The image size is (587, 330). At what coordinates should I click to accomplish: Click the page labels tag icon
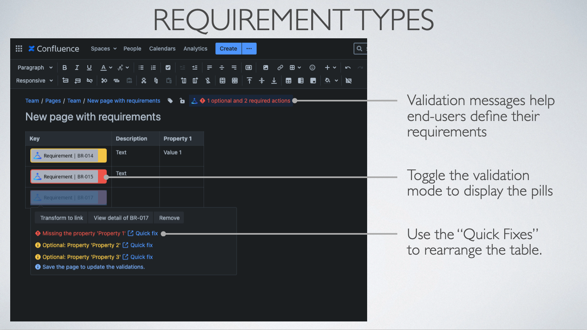coord(171,101)
